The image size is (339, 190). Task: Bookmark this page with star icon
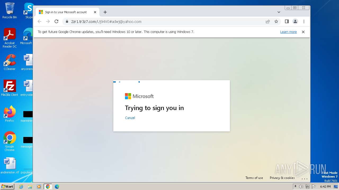pyautogui.click(x=276, y=22)
